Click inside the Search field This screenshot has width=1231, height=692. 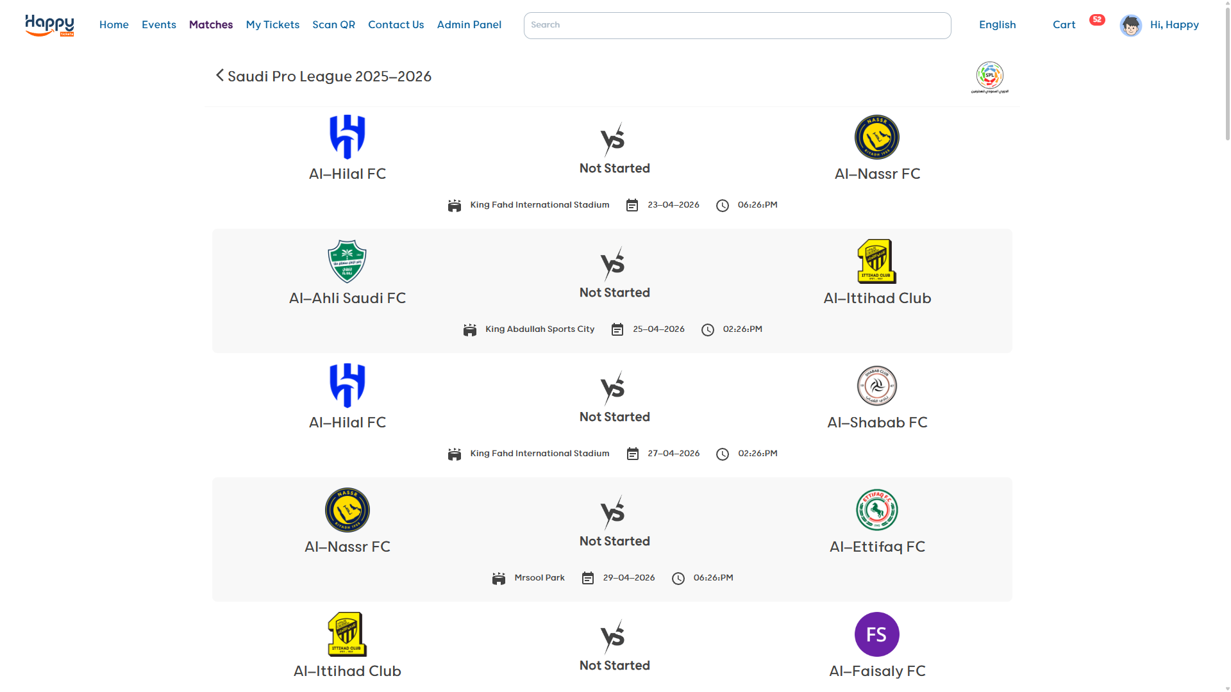coord(736,25)
